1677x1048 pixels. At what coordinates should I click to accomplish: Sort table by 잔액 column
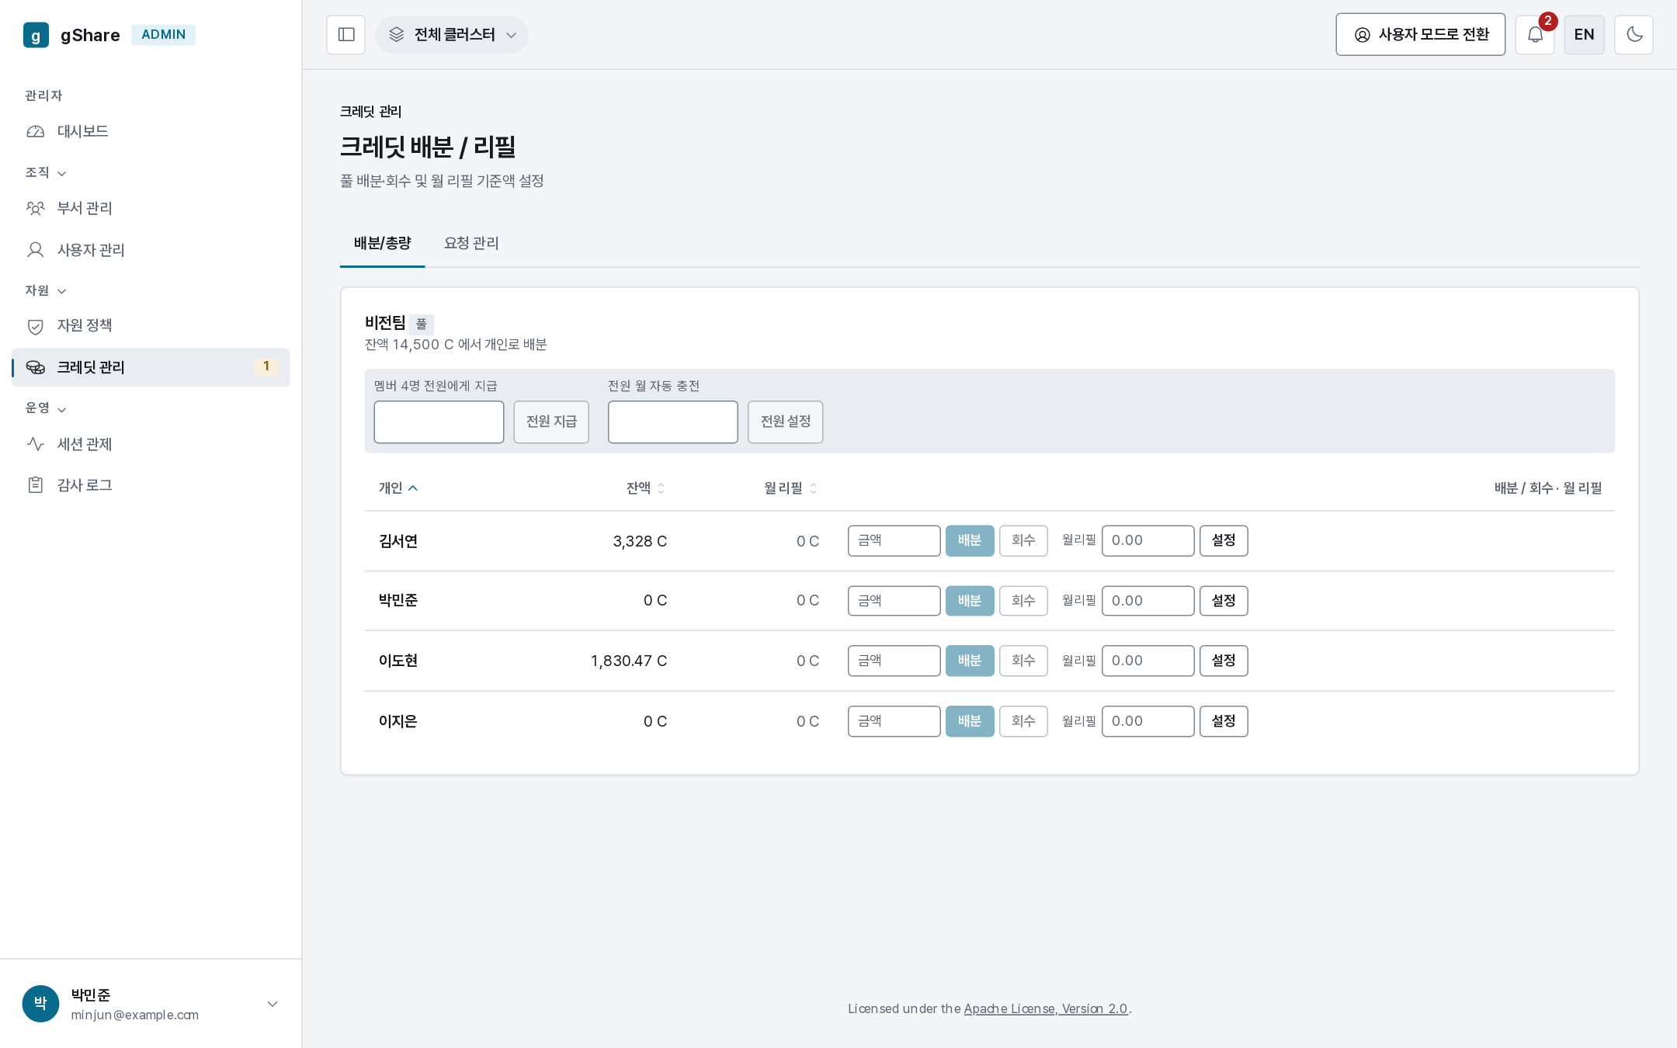click(x=646, y=488)
